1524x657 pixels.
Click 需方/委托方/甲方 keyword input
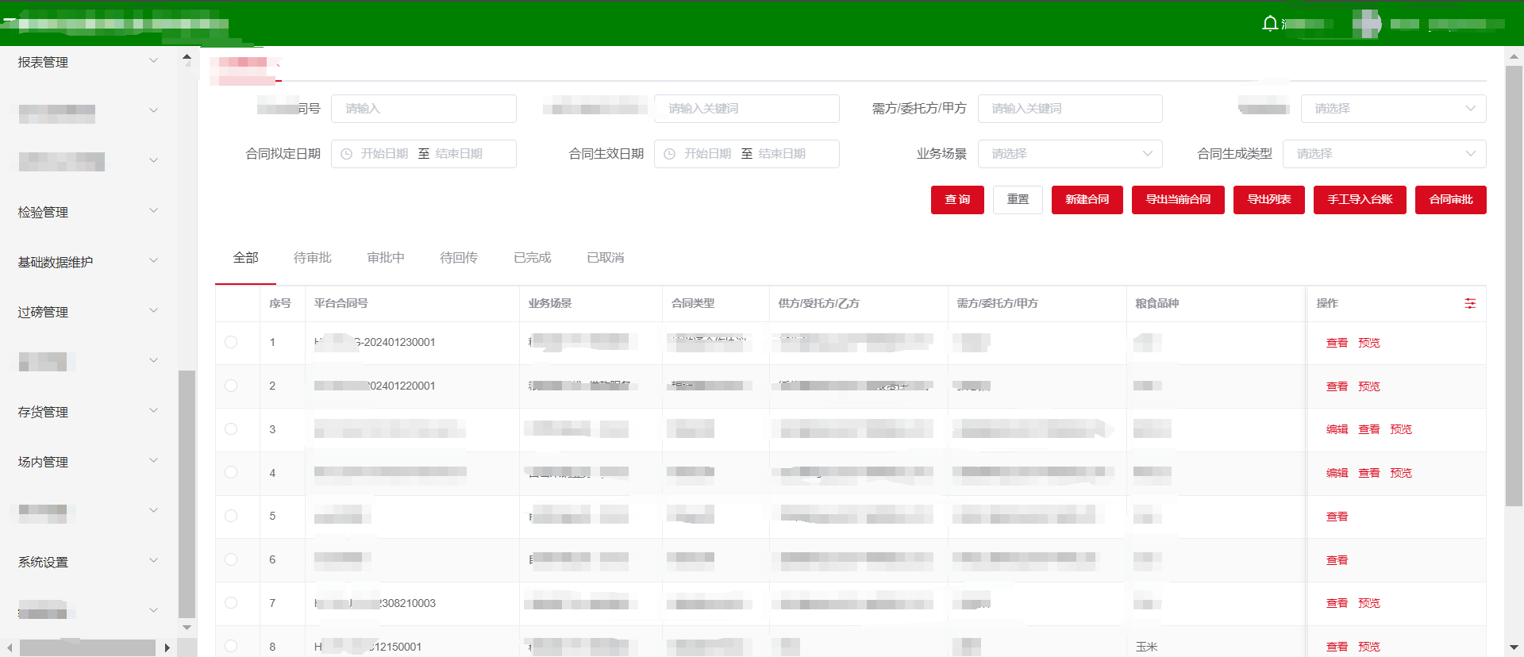[1070, 109]
